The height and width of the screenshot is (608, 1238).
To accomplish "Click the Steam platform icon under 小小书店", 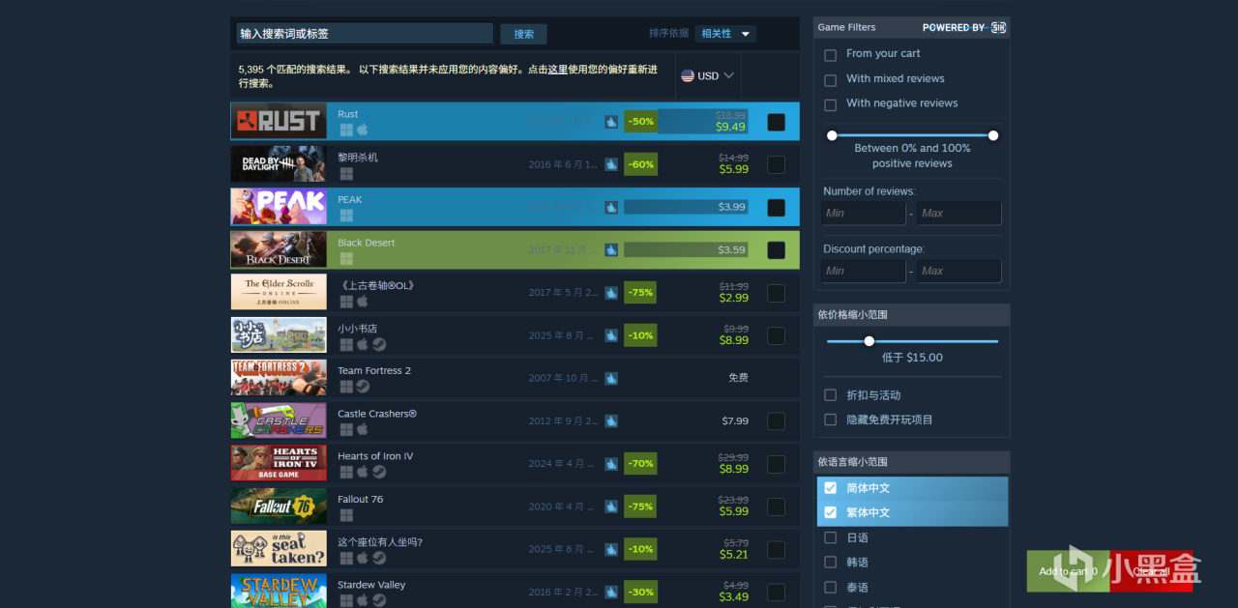I will coord(379,343).
